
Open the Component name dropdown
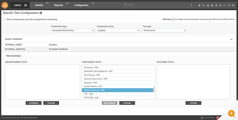[119, 30]
